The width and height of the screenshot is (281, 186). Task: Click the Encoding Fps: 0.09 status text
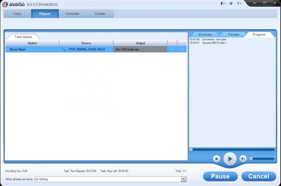point(16,171)
